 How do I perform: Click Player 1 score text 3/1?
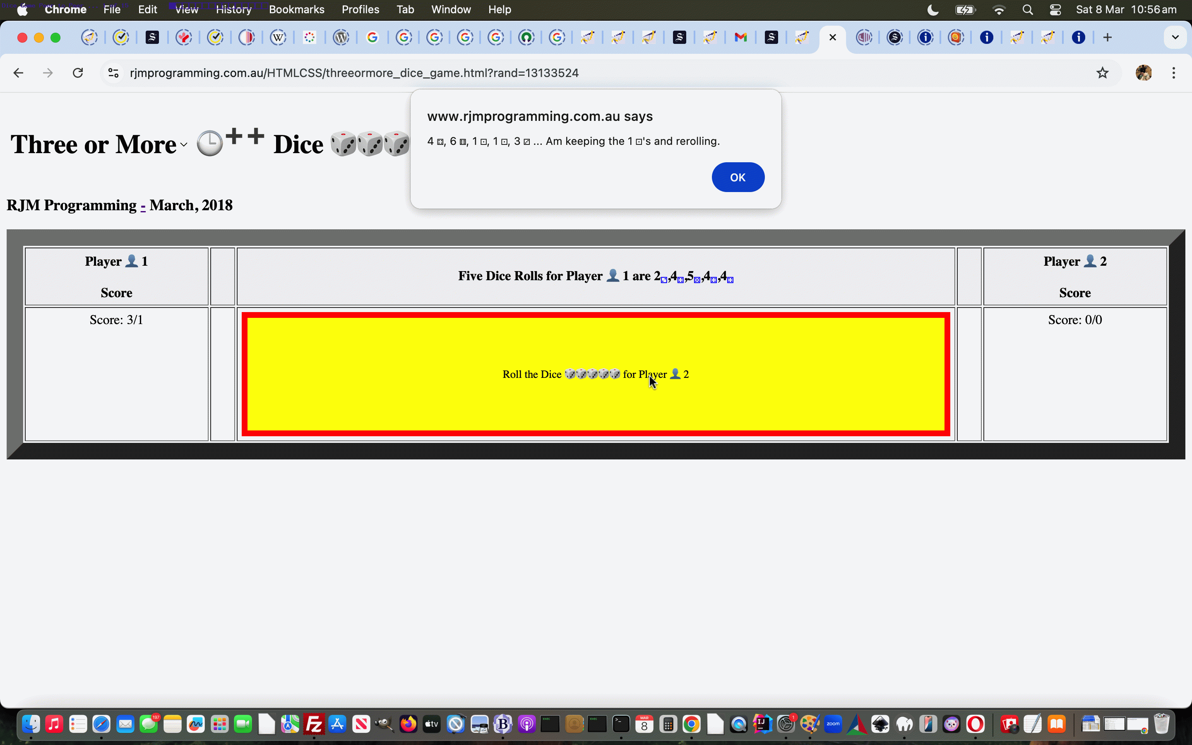pos(116,320)
